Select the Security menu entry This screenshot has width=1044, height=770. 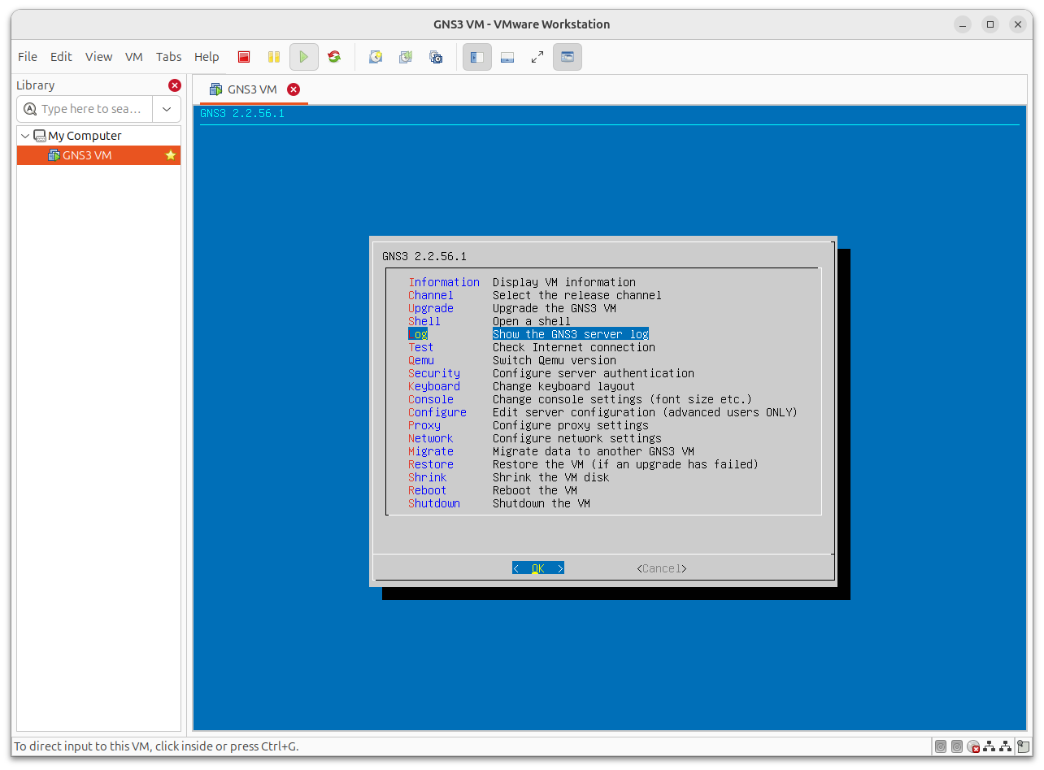pyautogui.click(x=434, y=373)
